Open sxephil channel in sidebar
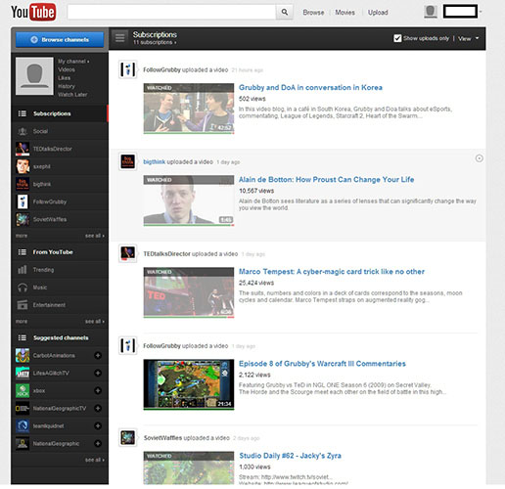Image resolution: width=505 pixels, height=489 pixels. 60,166
